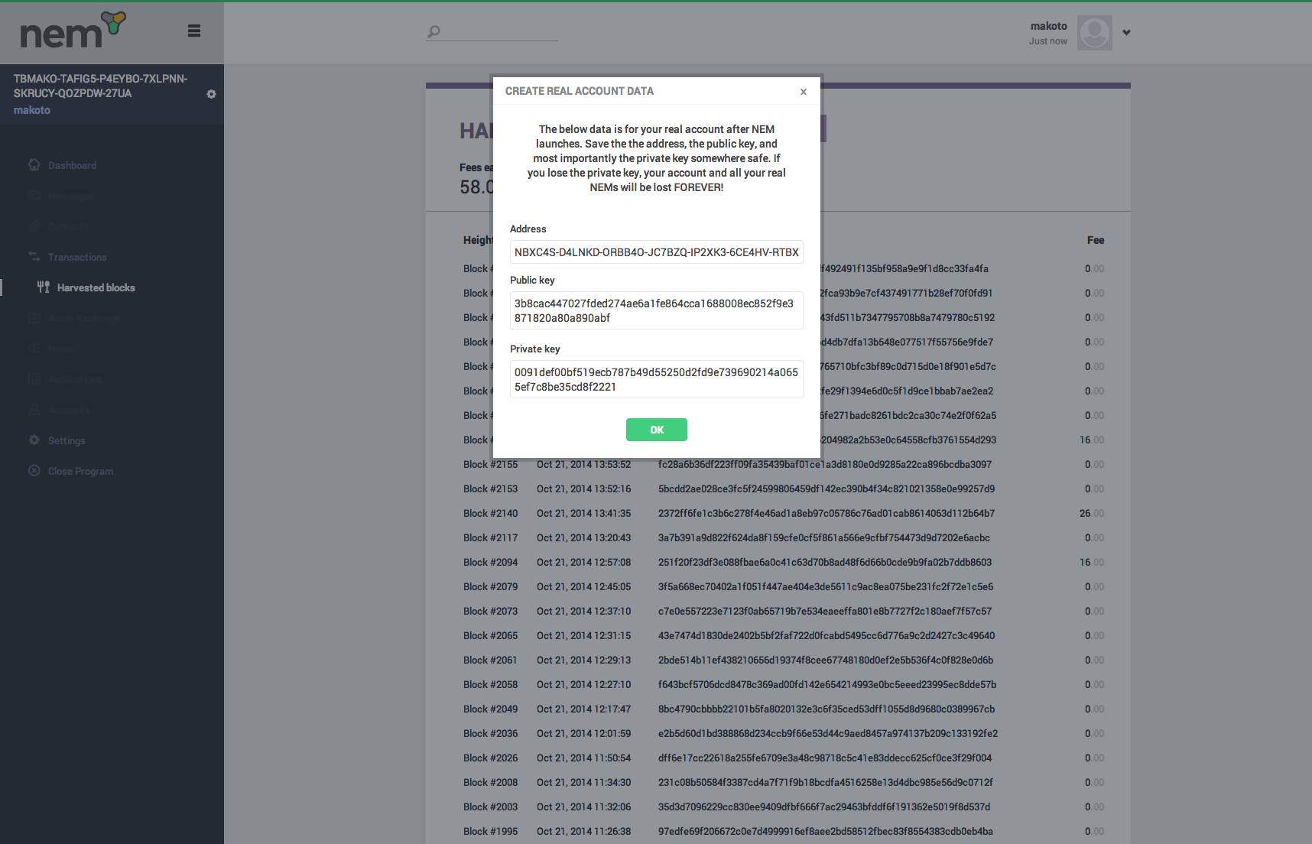The height and width of the screenshot is (844, 1312).
Task: Go to Dashboard in the sidebar
Action: 72,165
